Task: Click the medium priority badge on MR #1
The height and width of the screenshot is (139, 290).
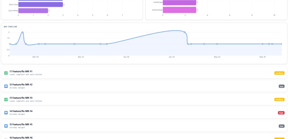Action: click(x=279, y=73)
